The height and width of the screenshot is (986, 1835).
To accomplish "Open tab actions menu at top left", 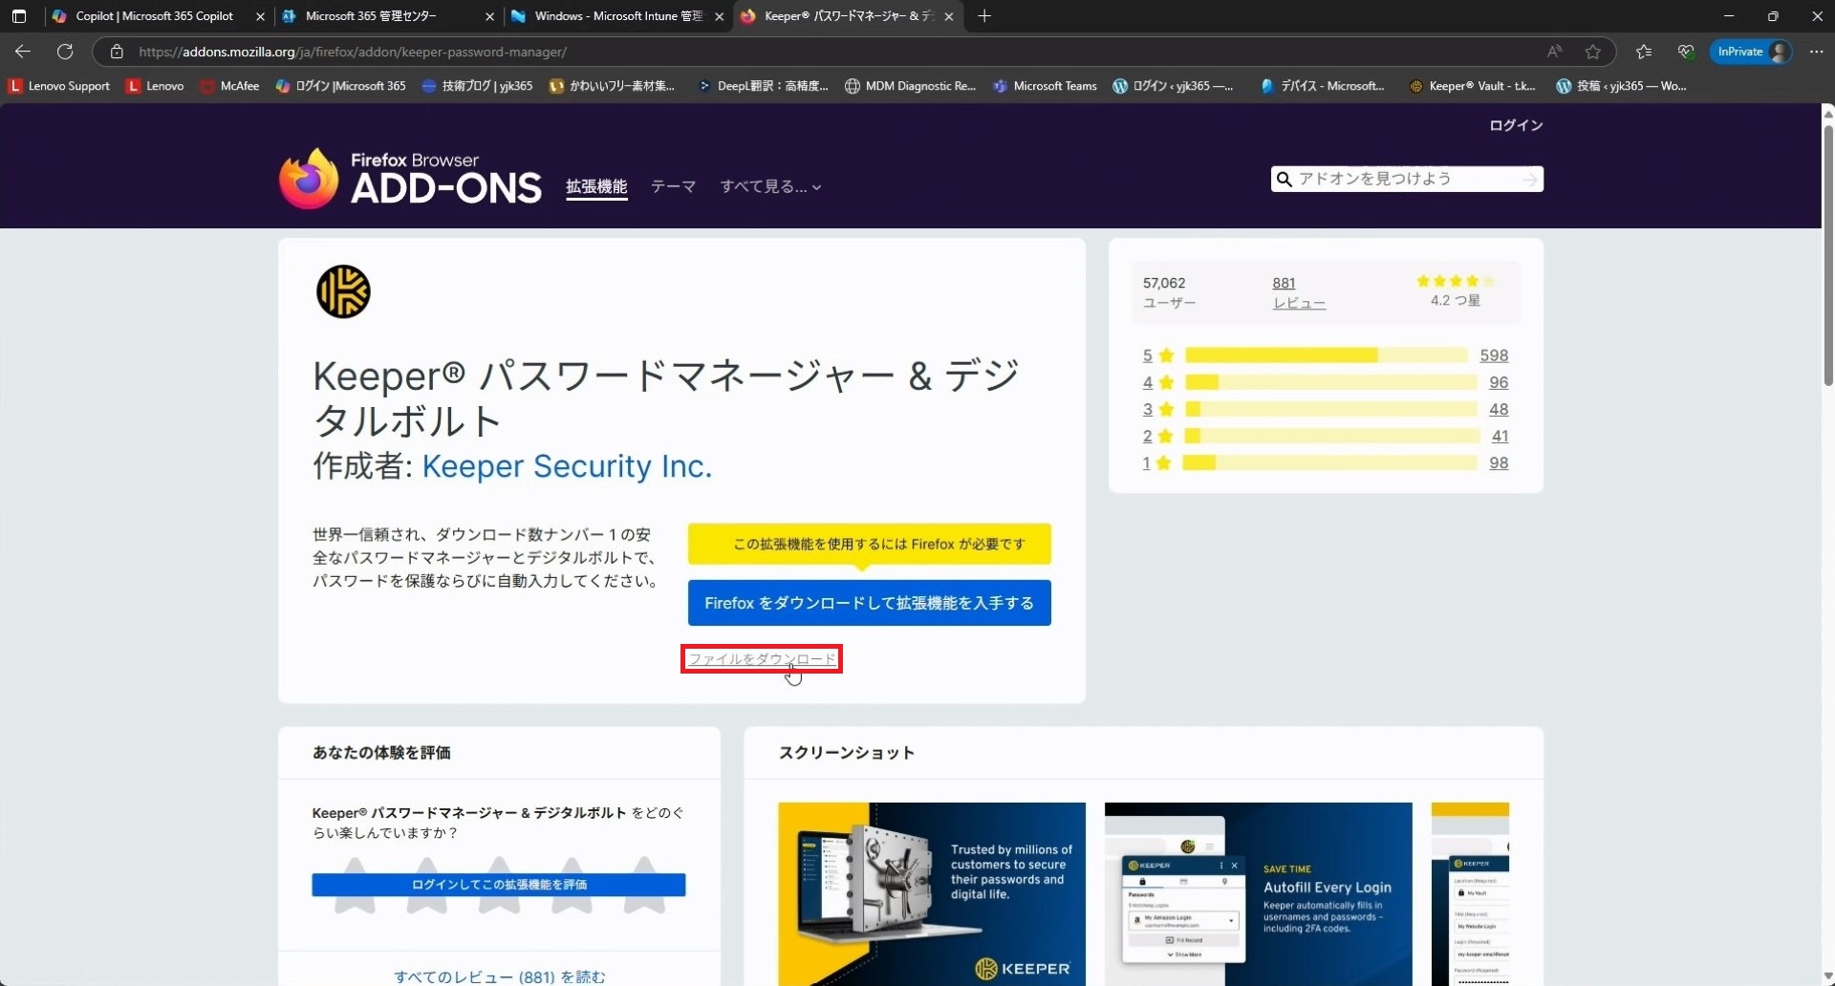I will coord(19,16).
